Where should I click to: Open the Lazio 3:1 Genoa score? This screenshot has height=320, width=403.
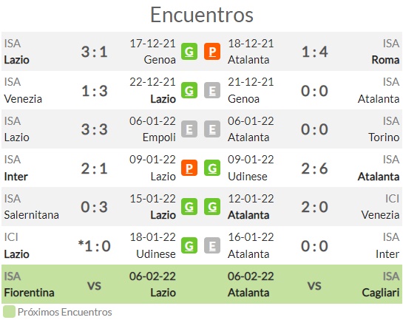tap(95, 52)
